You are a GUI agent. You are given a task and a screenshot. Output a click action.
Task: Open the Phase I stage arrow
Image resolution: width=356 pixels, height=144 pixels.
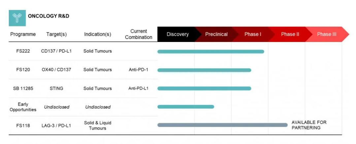253,34
